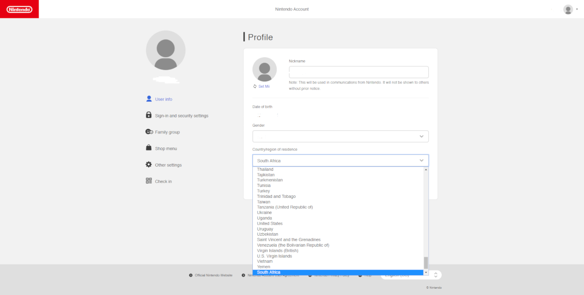Select Uganda from the country list
The image size is (584, 295).
coord(338,218)
